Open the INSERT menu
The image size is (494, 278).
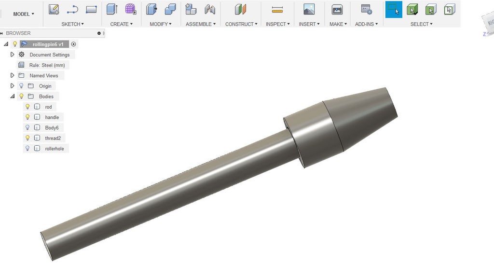tap(309, 24)
